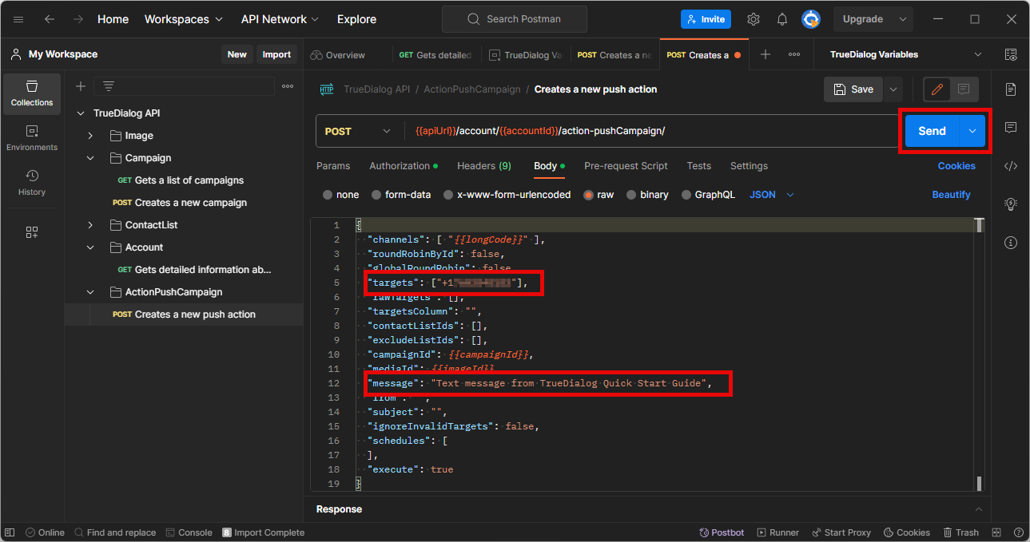The width and height of the screenshot is (1030, 542).
Task: Open Runner in the status bar
Action: point(777,532)
